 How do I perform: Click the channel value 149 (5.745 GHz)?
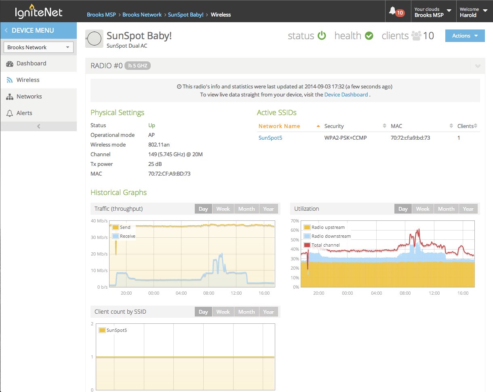pyautogui.click(x=175, y=154)
